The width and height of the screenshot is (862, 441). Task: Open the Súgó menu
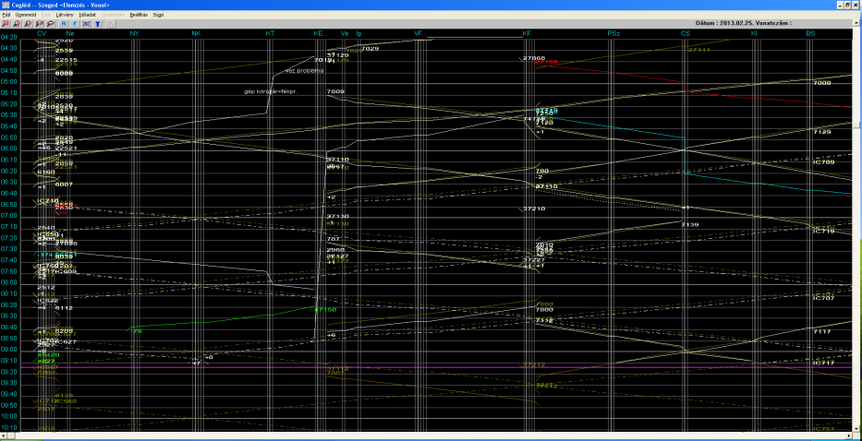(159, 15)
